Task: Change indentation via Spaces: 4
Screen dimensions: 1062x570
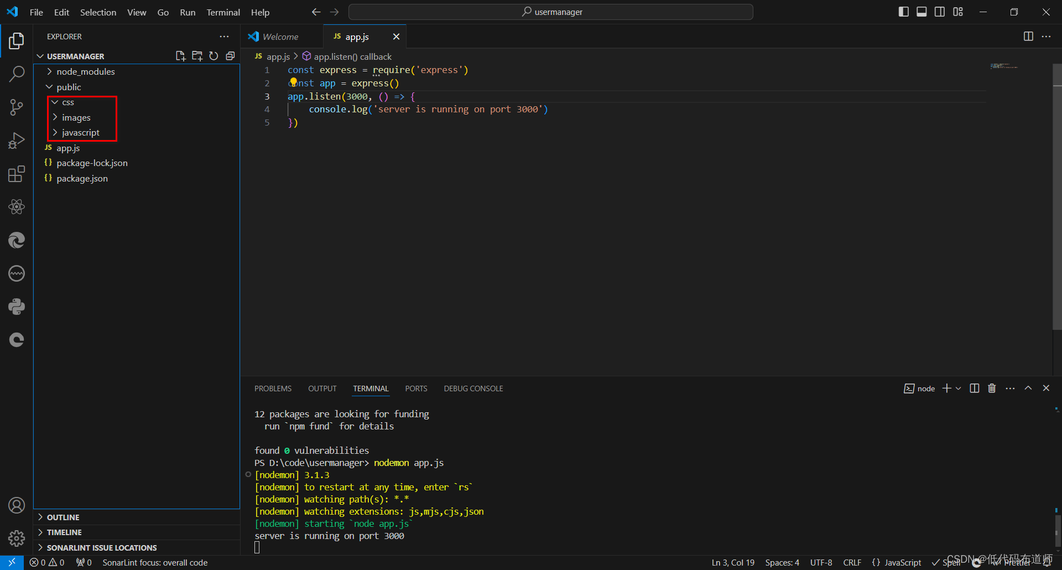Action: pos(782,562)
